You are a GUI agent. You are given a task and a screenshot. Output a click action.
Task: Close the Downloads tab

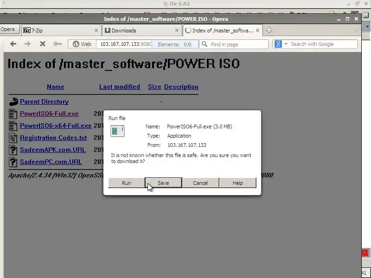point(177,31)
